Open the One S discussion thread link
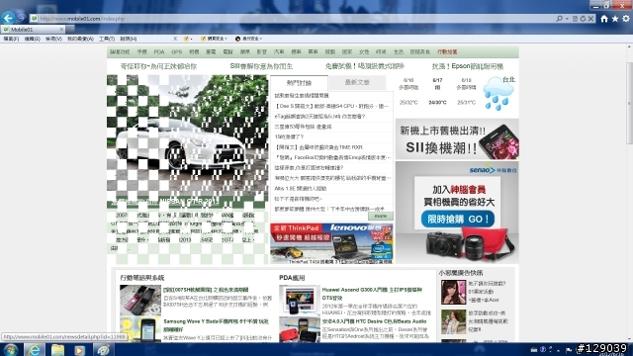The width and height of the screenshot is (633, 356). 331,106
